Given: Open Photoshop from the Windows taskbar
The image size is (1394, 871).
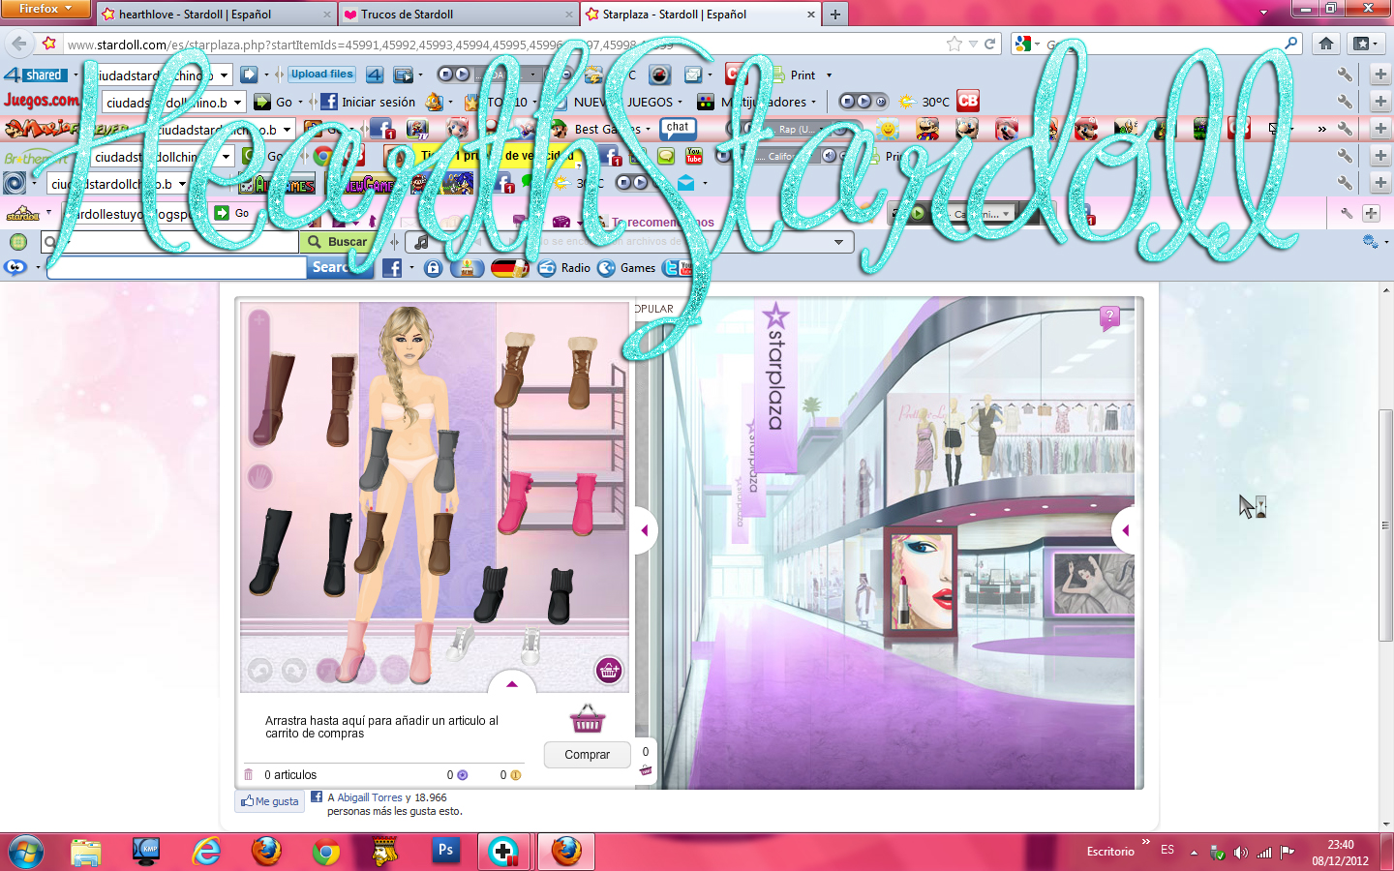Looking at the screenshot, I should pos(445,851).
